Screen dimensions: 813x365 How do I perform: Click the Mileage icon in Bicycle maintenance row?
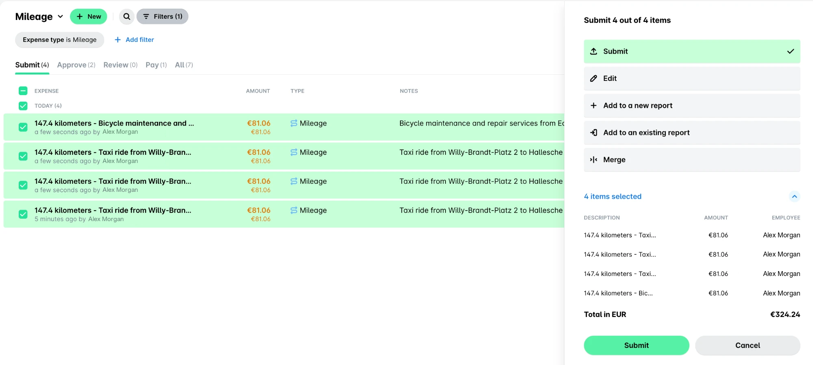[294, 123]
